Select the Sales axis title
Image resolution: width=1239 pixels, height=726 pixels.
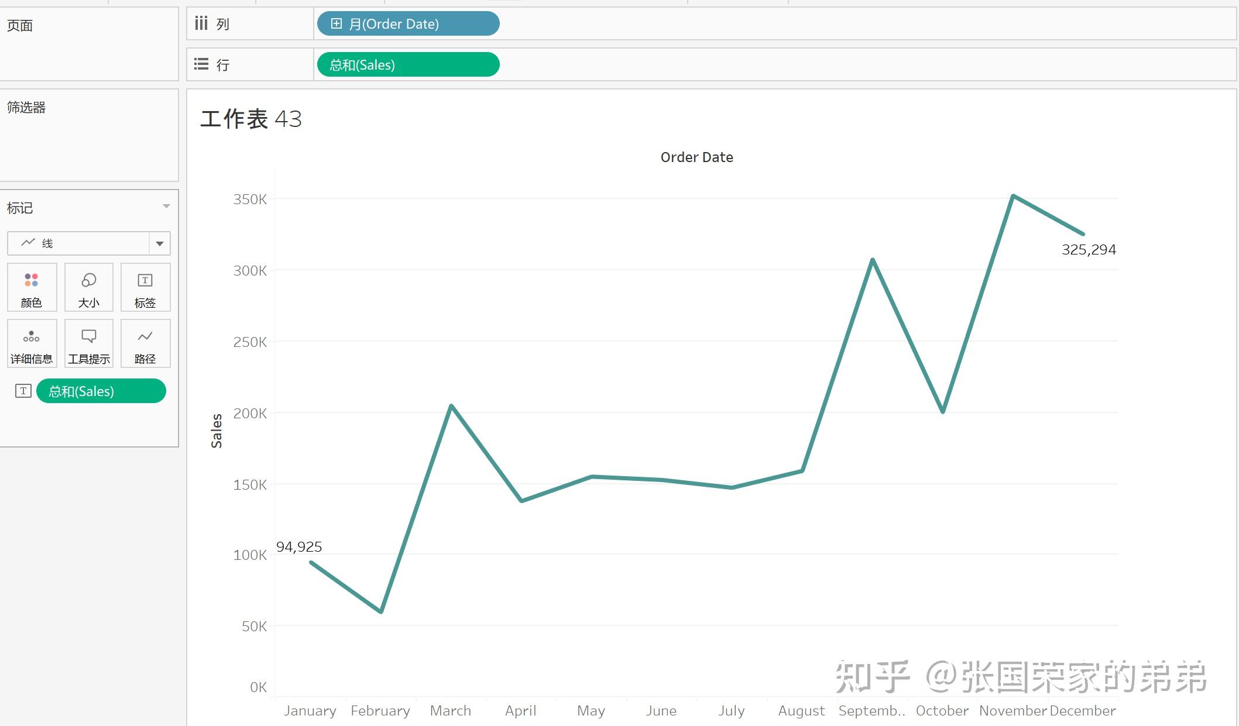[x=217, y=431]
